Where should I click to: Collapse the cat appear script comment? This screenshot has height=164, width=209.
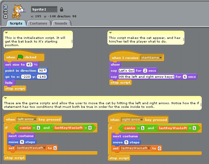(110, 32)
